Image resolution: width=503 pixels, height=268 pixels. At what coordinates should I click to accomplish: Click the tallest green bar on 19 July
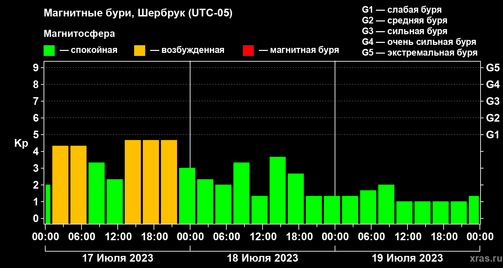pyautogui.click(x=386, y=204)
